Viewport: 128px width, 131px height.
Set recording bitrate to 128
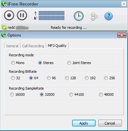[x=70, y=78]
